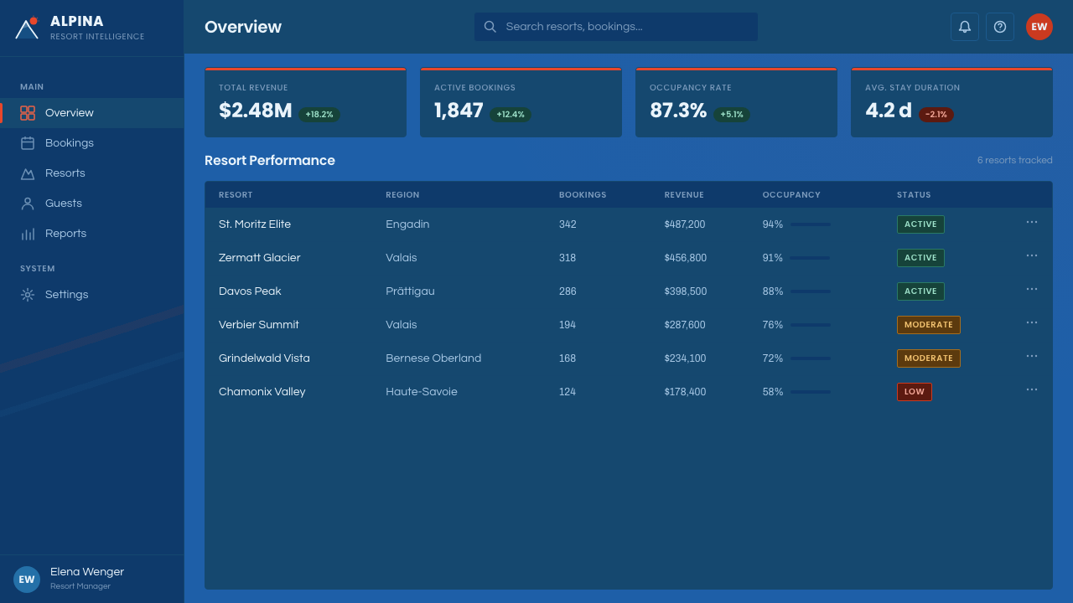This screenshot has height=603, width=1073.
Task: Click the Guests person icon in sidebar
Action: click(x=28, y=204)
